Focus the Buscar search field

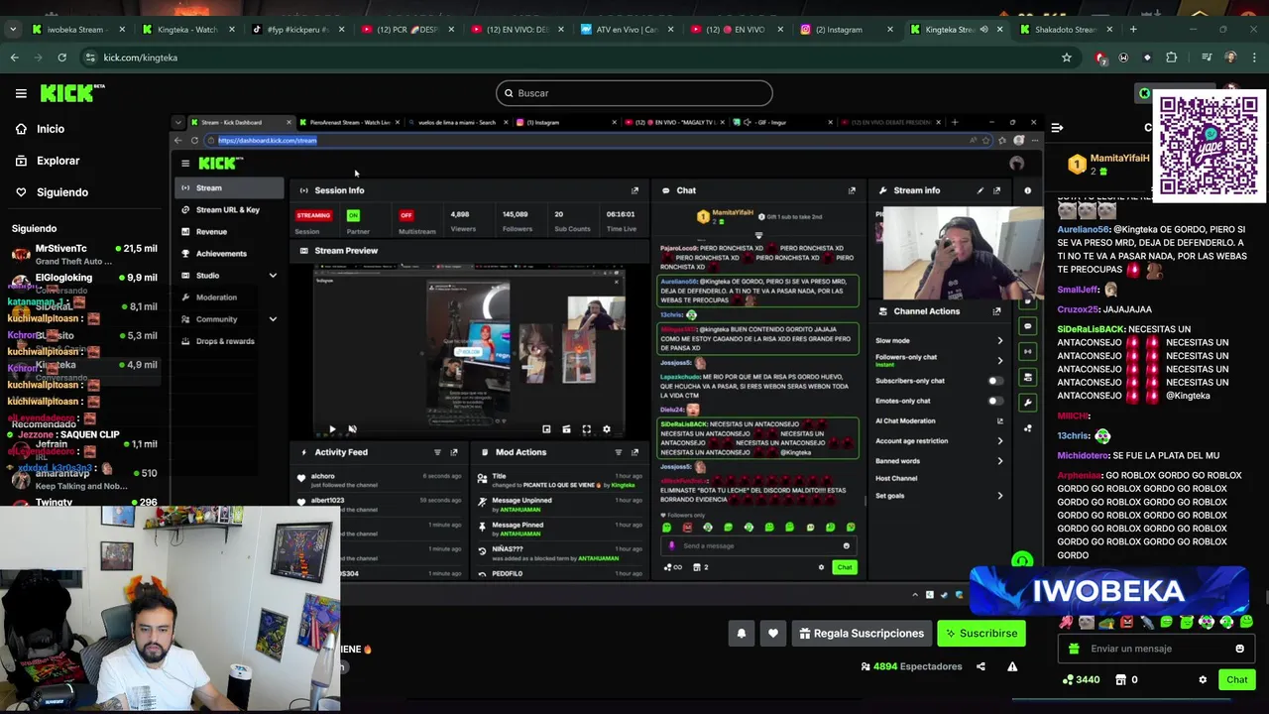[x=634, y=93]
